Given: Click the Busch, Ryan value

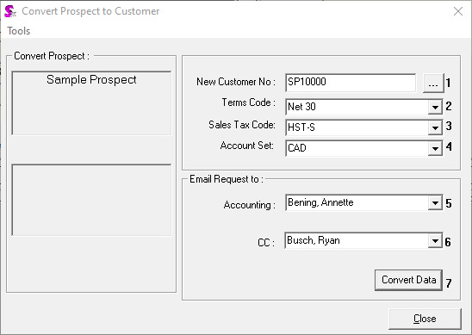Looking at the screenshot, I should coord(314,240).
